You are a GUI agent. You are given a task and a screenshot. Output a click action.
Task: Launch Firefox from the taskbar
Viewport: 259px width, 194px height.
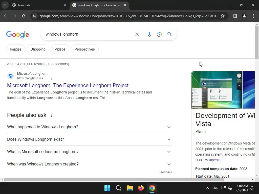click(141, 188)
